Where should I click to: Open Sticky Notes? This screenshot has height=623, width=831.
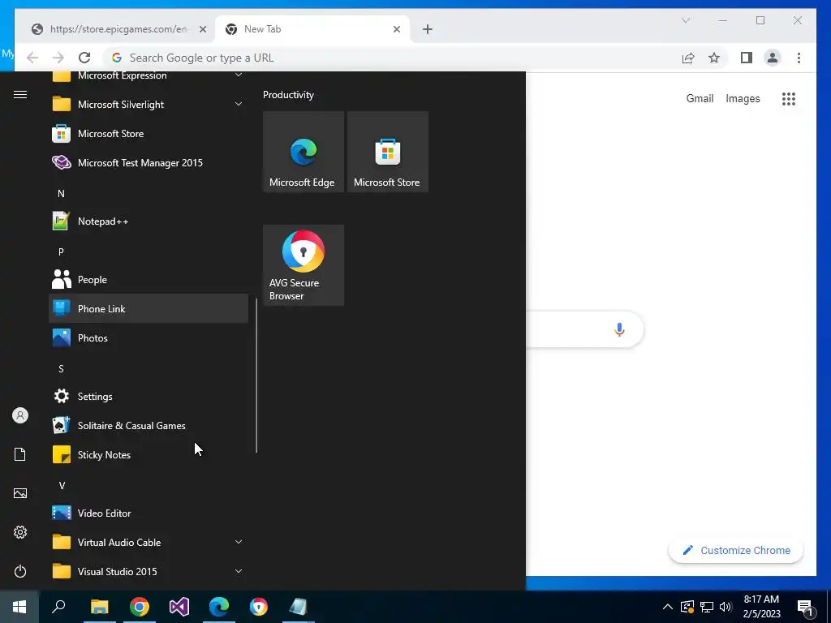click(x=149, y=454)
